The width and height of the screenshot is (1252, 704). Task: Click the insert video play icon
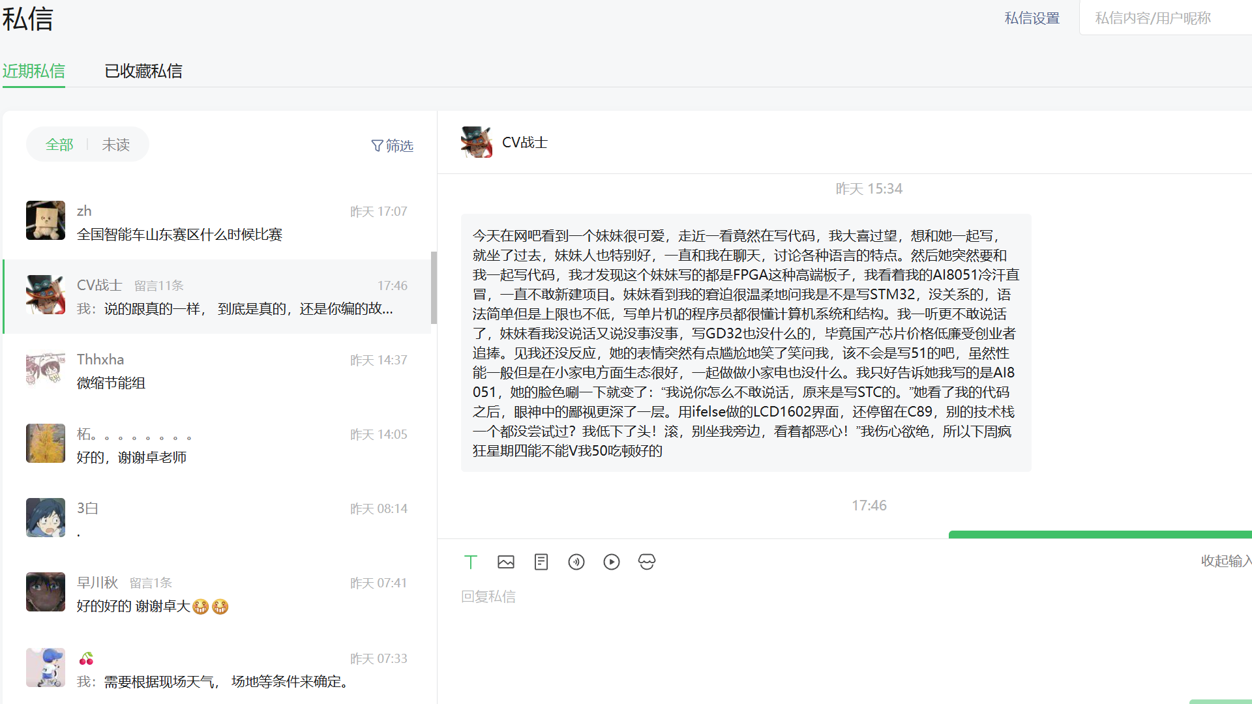pyautogui.click(x=612, y=562)
